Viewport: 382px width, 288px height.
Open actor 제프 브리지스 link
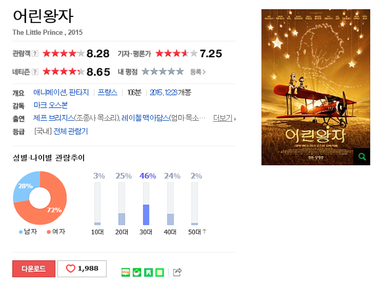(x=53, y=118)
